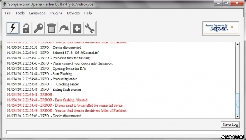Click log line 'Preparing files for flashing'

[48, 58]
